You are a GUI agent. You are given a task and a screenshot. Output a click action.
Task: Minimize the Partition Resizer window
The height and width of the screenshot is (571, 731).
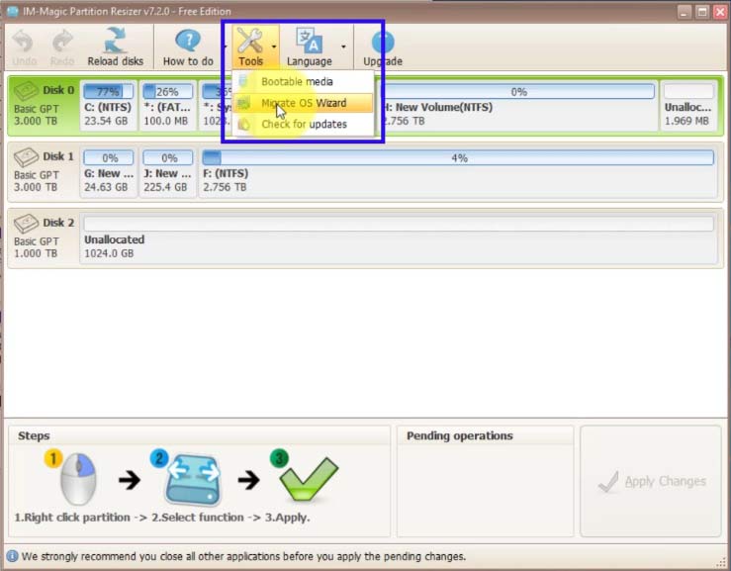(x=684, y=12)
